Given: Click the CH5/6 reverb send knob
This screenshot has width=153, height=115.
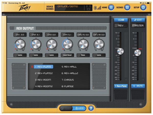Looking at the screenshot, I should 83,44.
